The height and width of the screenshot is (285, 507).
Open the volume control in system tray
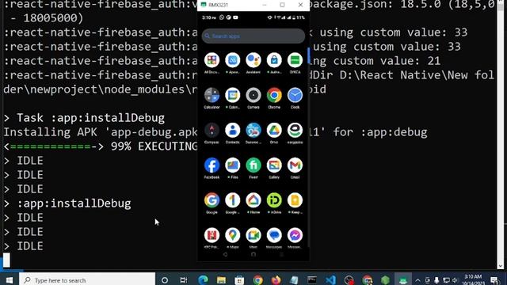pos(456,280)
